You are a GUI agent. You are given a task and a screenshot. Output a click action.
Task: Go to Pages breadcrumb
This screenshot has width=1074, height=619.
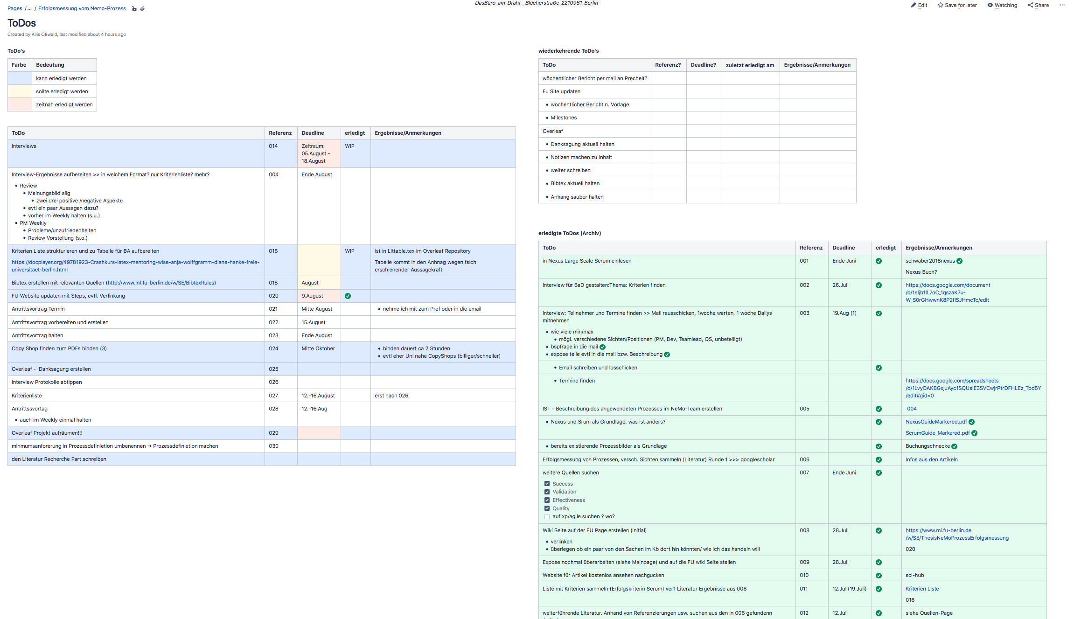pos(14,8)
